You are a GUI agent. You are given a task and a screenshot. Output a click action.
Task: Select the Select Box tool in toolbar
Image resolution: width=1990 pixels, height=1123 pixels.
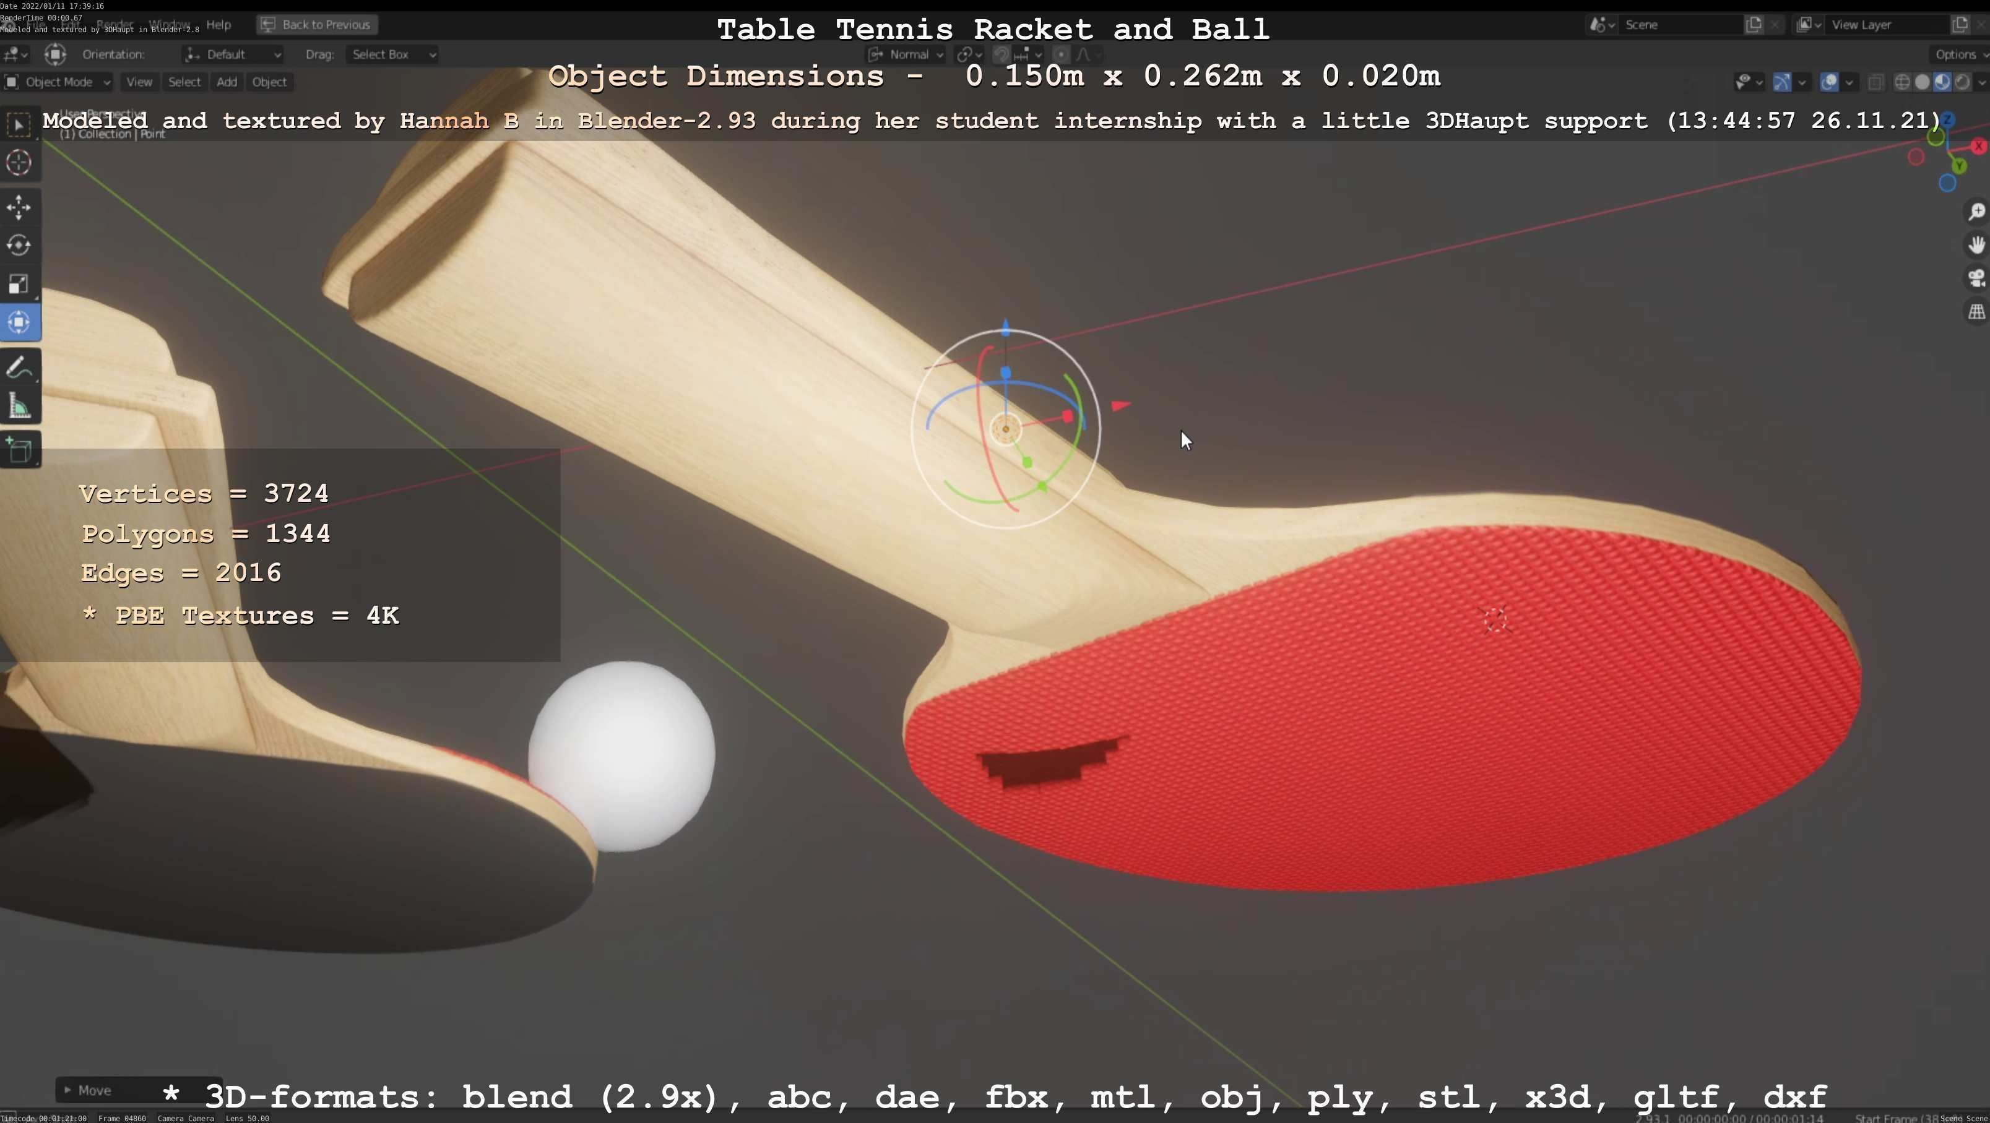click(19, 124)
